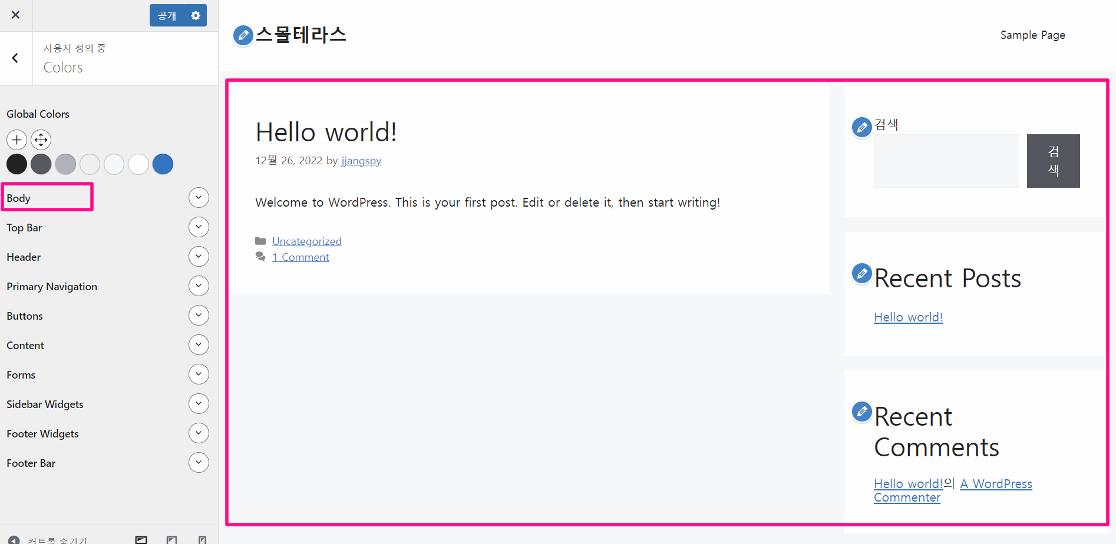Viewport: 1116px width, 544px height.
Task: Click into the search input field
Action: pos(946,161)
